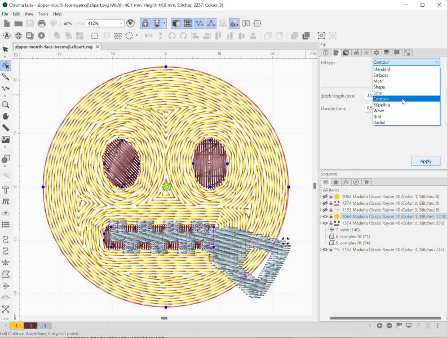The width and height of the screenshot is (447, 338).
Task: Choose Motif from fill type list
Action: (x=406, y=81)
